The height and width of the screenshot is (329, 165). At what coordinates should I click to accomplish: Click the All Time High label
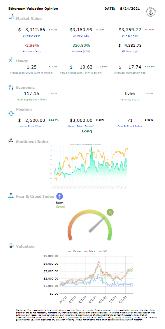[x=130, y=51]
